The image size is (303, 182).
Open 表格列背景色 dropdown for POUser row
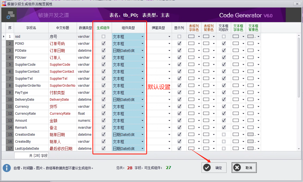click(214, 57)
